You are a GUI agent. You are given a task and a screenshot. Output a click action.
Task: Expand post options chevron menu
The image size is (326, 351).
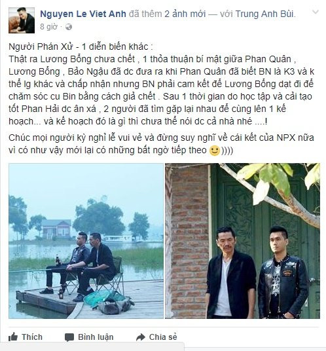pyautogui.click(x=315, y=12)
